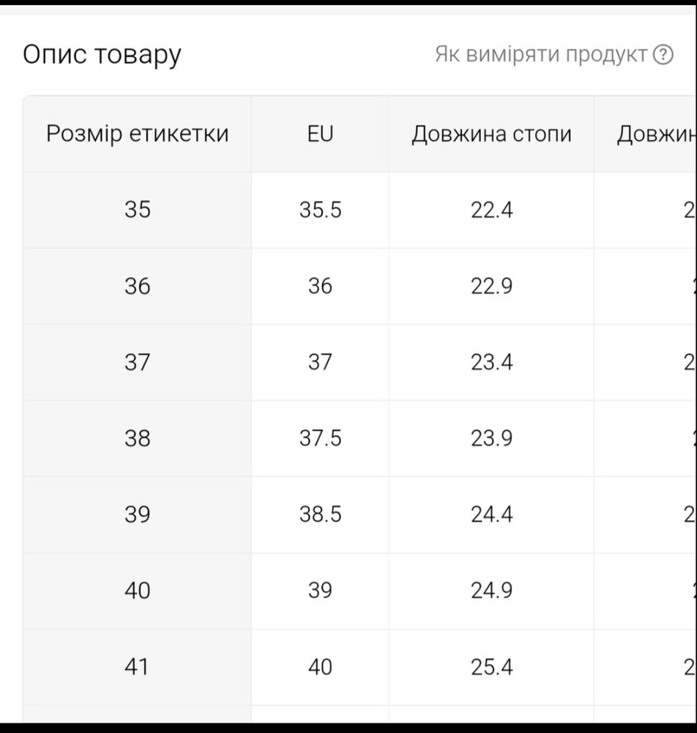This screenshot has width=697, height=733.
Task: Select the 'Опис товару' heading
Action: 102,55
